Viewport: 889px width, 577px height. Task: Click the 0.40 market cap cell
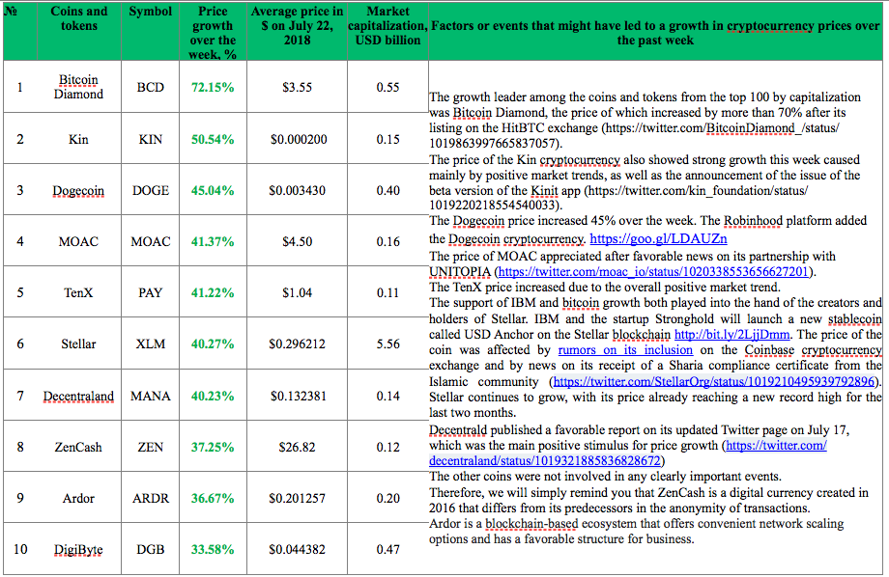coord(387,190)
